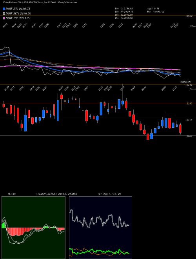Click the lowest red candlestick near 2062
Screen dimensions: 196x259
coord(148,137)
